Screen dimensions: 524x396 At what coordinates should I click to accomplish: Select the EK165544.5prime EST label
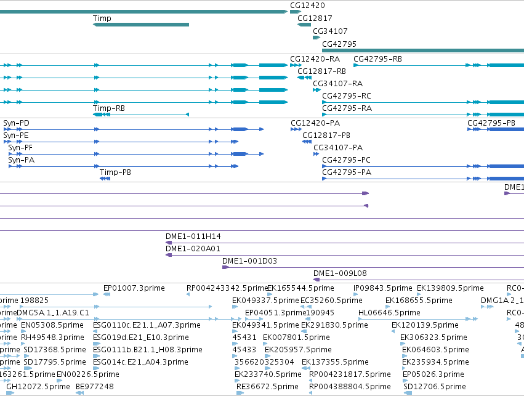point(300,288)
